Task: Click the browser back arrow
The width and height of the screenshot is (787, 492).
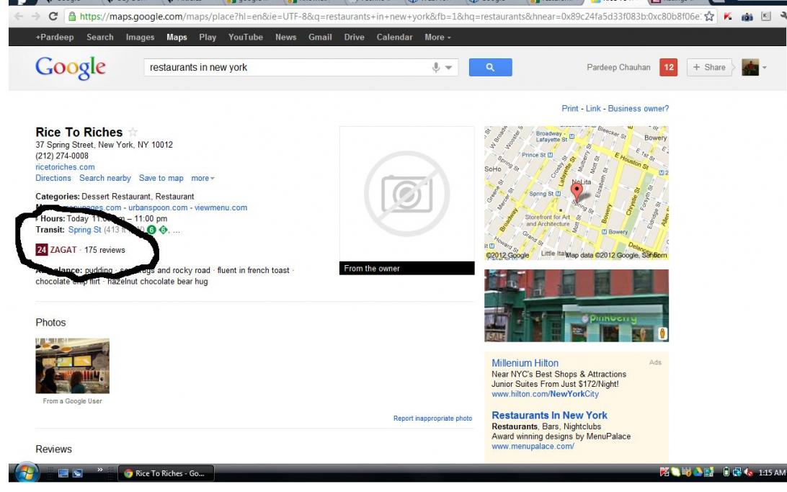Action: [x=19, y=17]
